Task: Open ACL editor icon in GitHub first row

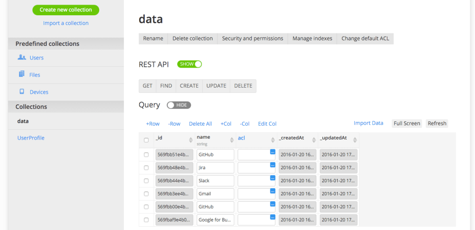Action: click(272, 152)
